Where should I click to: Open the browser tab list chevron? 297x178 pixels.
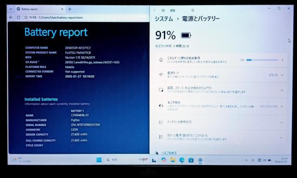click(x=11, y=9)
